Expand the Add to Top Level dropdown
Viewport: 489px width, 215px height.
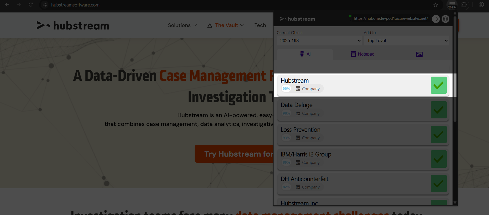[406, 41]
